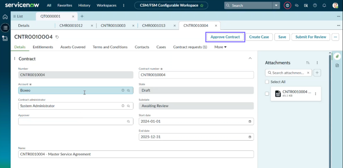The height and width of the screenshot is (168, 343).
Task: Open the Workspaces menu
Action: click(x=106, y=6)
